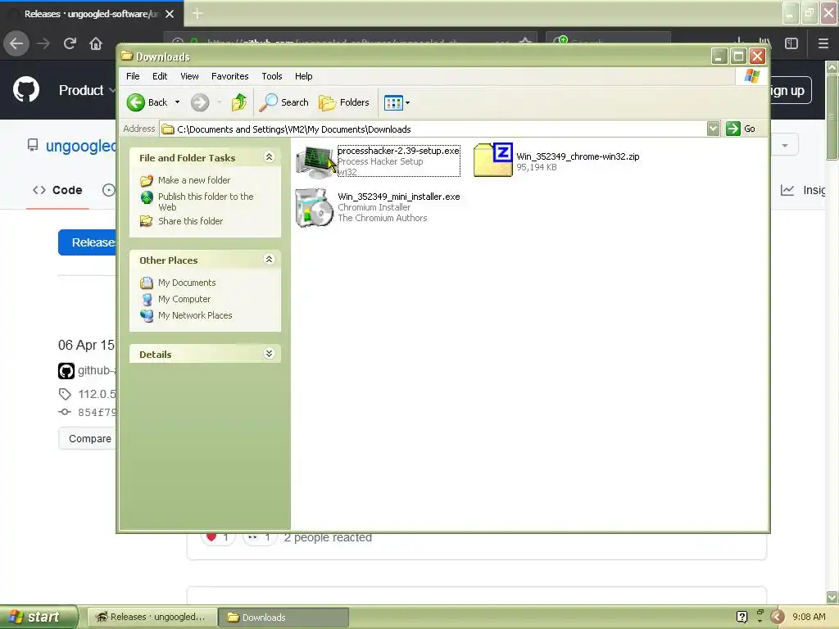Click the My Documents icon in Other Places
The image size is (839, 629).
(146, 283)
